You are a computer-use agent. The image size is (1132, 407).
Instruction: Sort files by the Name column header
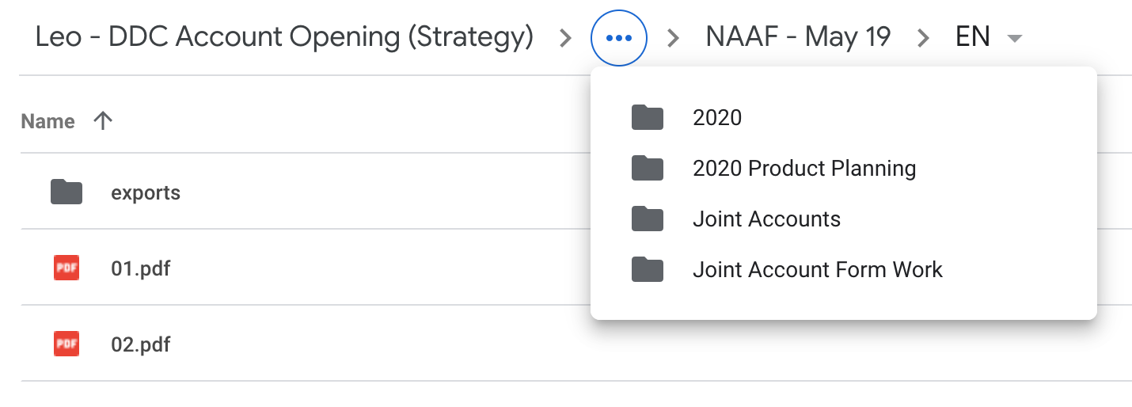(47, 121)
